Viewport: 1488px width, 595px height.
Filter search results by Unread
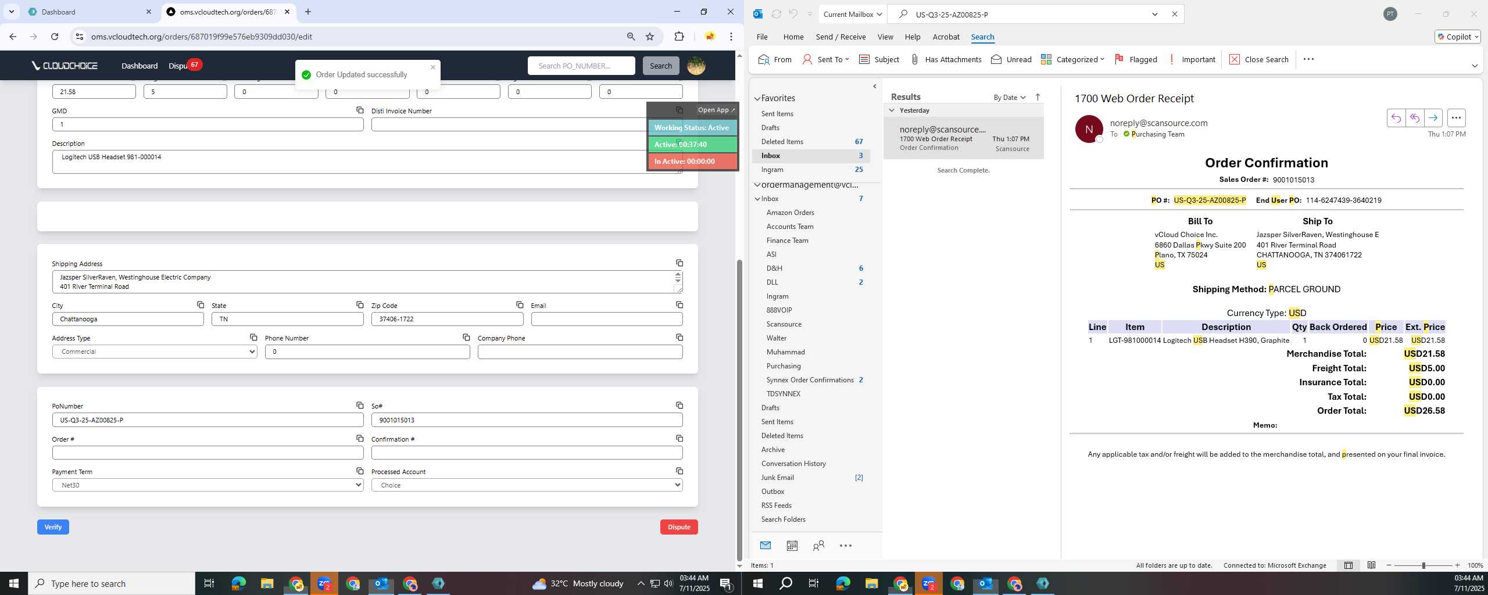[1011, 59]
